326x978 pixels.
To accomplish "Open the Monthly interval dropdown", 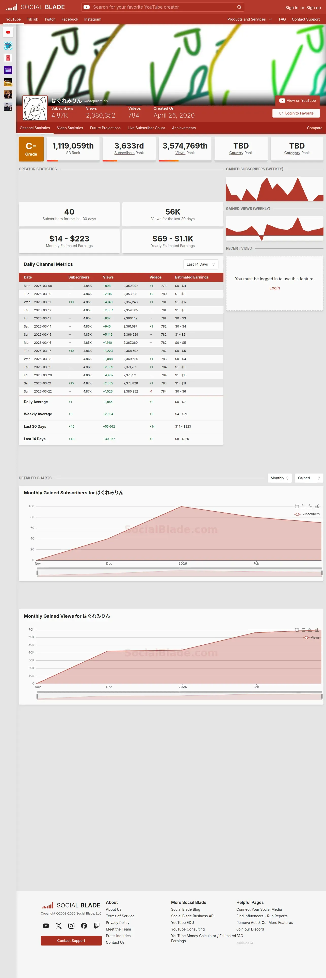I will point(280,478).
